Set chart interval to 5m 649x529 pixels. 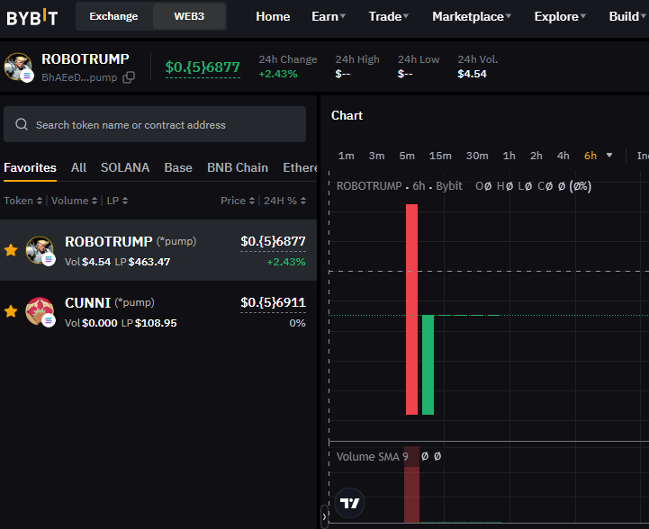pyautogui.click(x=407, y=156)
